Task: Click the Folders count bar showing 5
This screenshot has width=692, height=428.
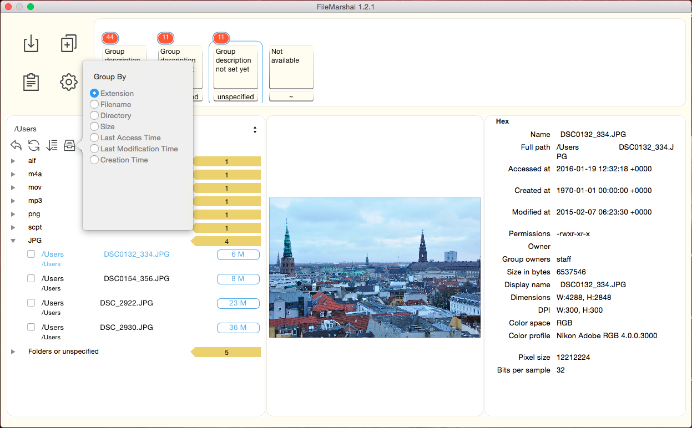Action: [x=226, y=352]
